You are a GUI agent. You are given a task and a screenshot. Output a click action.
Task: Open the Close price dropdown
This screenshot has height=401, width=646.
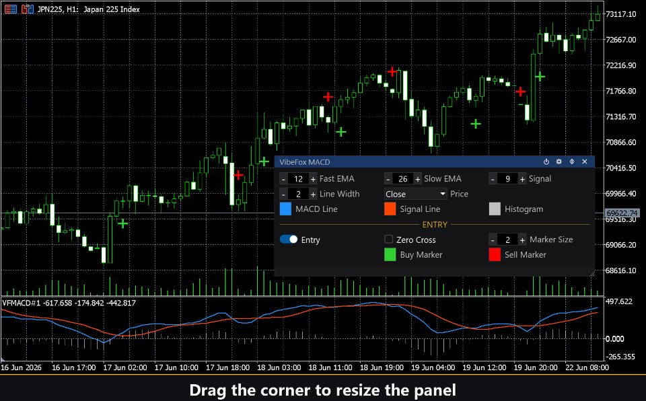415,194
